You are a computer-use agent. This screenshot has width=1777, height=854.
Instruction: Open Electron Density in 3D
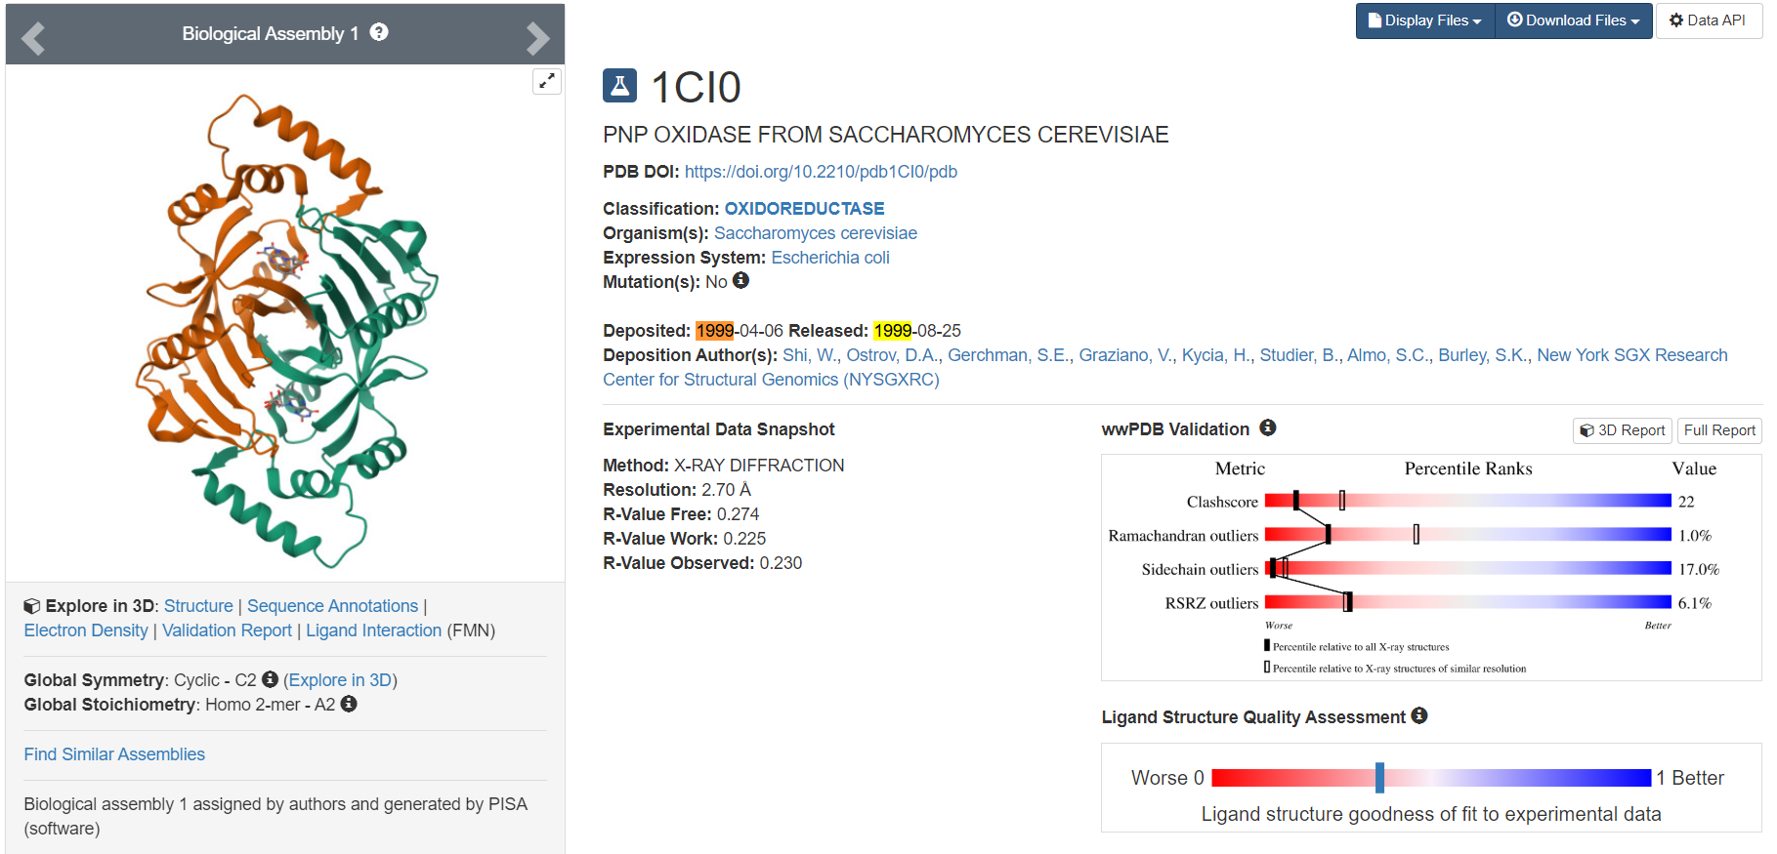(x=86, y=630)
